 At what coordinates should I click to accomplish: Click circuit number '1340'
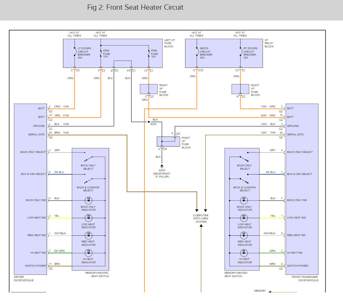pyautogui.click(x=264, y=106)
